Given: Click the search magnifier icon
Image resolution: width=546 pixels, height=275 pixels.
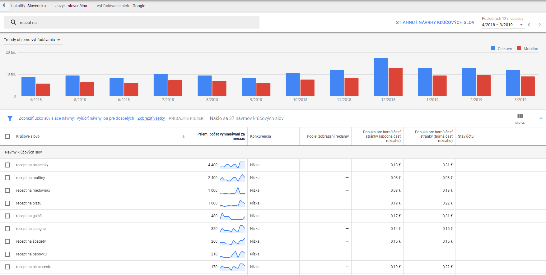Looking at the screenshot, I should point(13,22).
